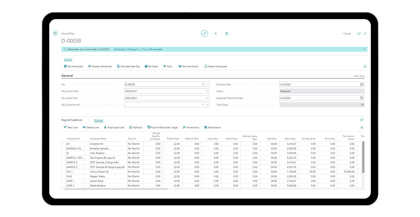Open the Actions menu tab

pyautogui.click(x=68, y=59)
